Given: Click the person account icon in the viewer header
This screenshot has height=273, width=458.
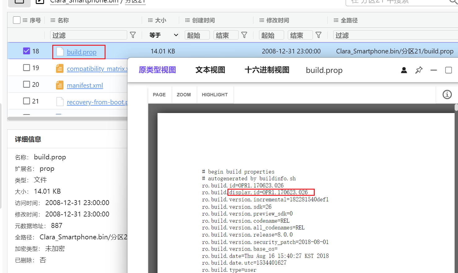Looking at the screenshot, I should (x=404, y=70).
